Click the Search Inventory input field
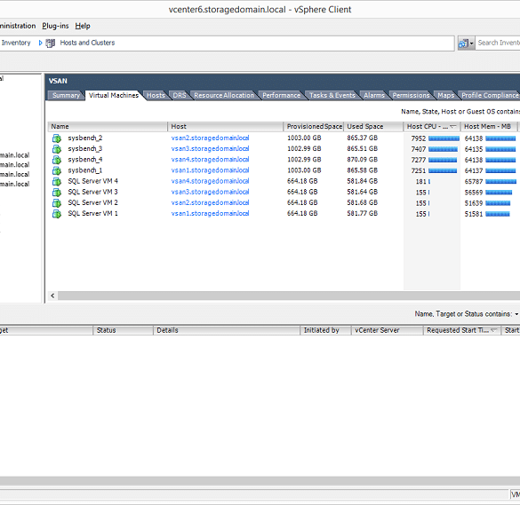This screenshot has height=505, width=520. click(x=498, y=43)
